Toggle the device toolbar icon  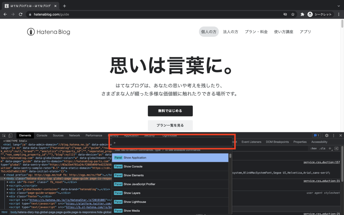tap(10, 135)
